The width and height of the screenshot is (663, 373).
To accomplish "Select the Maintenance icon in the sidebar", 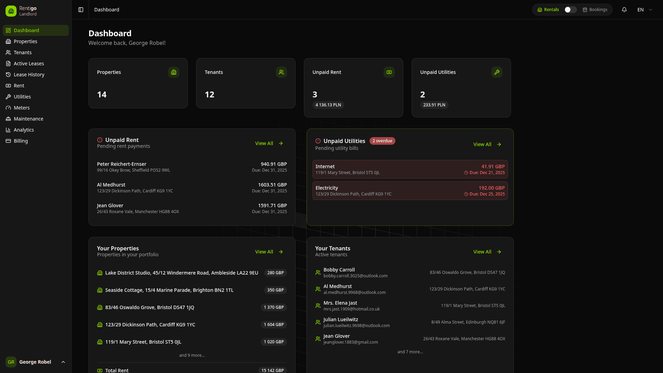I will (x=8, y=119).
